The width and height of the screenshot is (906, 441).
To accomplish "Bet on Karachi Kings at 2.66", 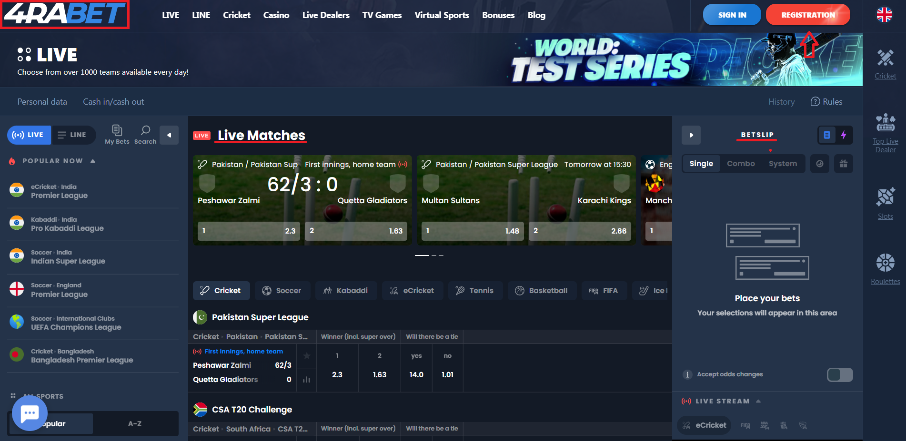I will click(580, 231).
